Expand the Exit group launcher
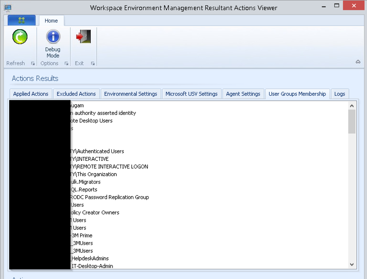The height and width of the screenshot is (279, 367). (93, 63)
